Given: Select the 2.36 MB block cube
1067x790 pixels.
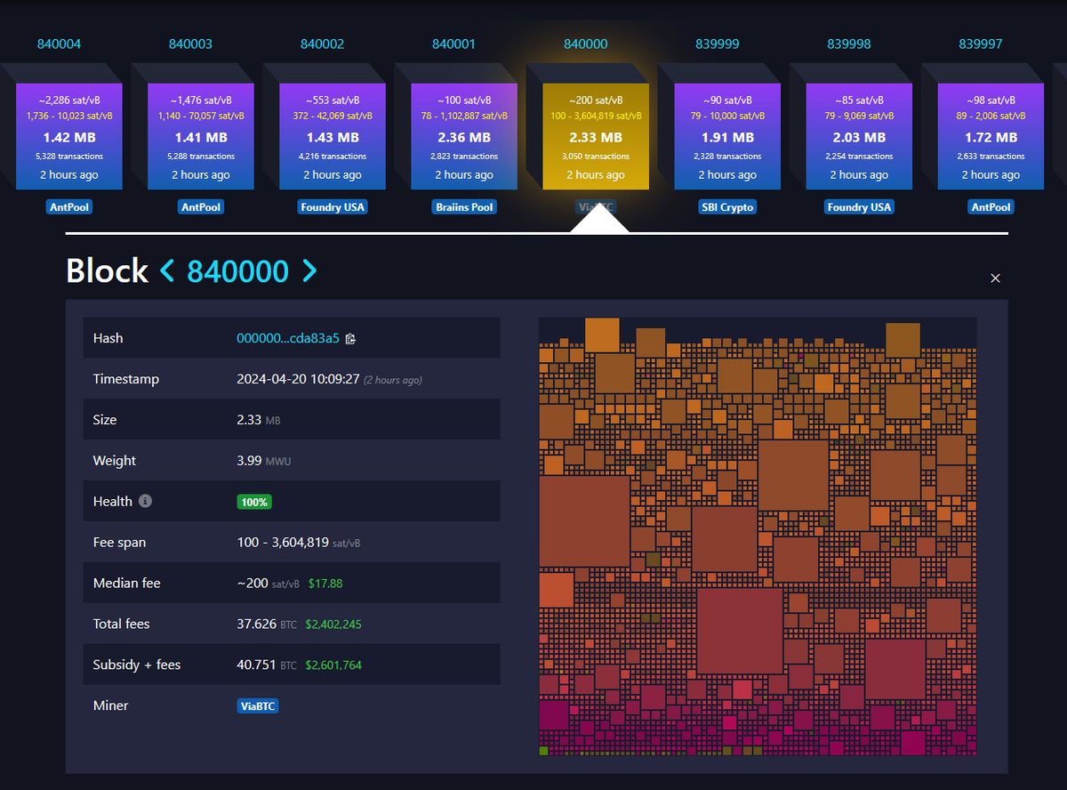Looking at the screenshot, I should click(x=464, y=136).
